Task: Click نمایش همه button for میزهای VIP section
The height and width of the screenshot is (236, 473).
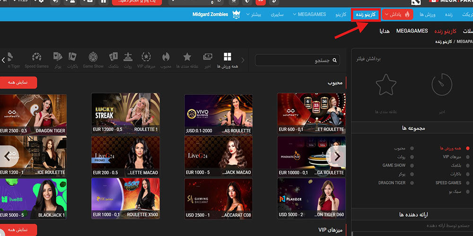Action: click(18, 230)
